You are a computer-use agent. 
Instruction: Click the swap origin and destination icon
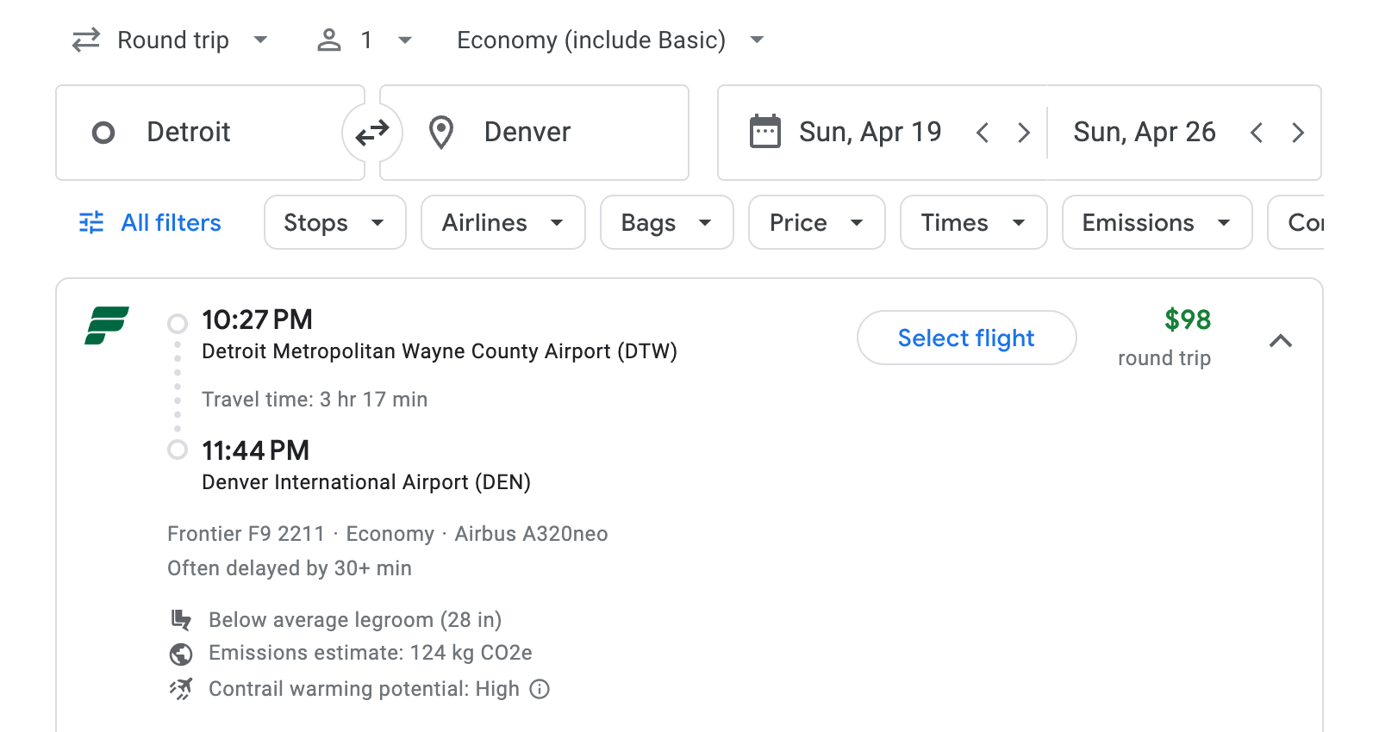tap(371, 132)
